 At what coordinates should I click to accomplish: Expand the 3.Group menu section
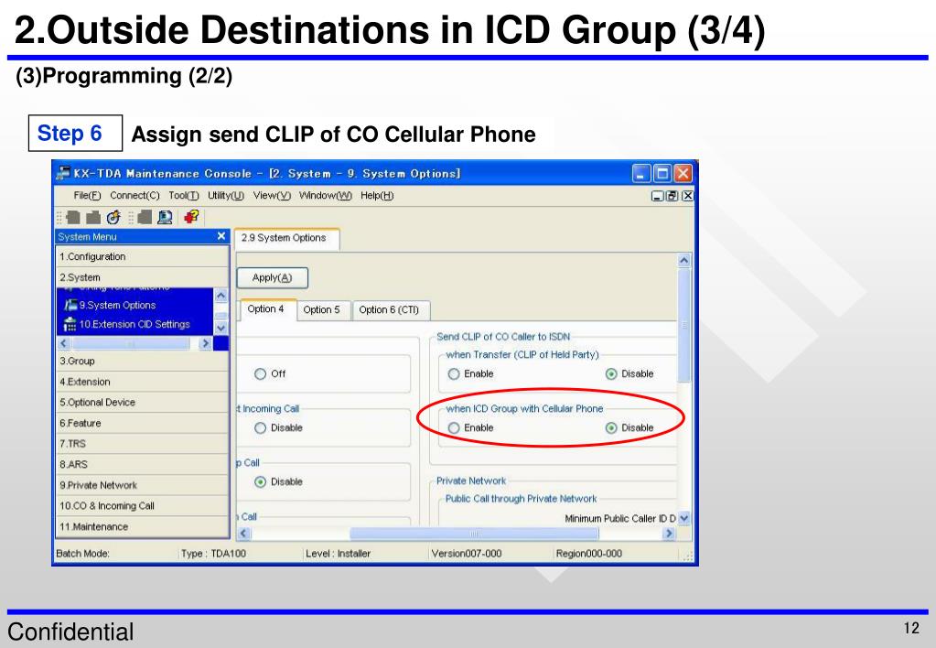[x=143, y=361]
